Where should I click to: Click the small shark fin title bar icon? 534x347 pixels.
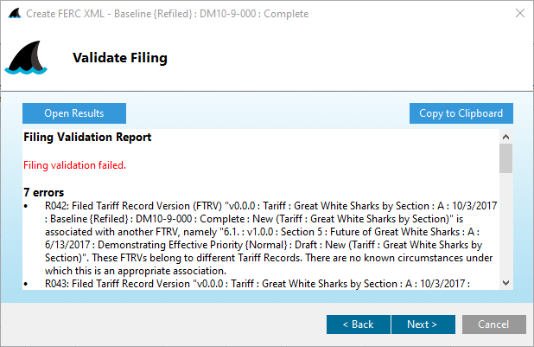[x=15, y=13]
